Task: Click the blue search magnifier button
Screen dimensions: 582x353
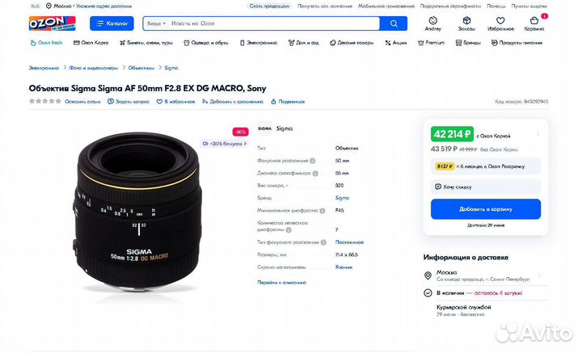Action: pos(394,24)
